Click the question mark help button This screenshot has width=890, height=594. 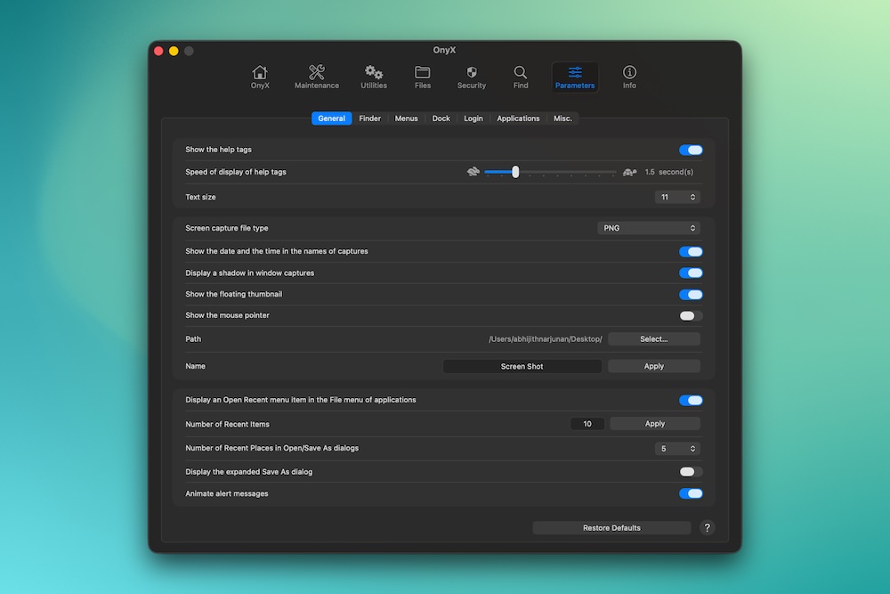pyautogui.click(x=707, y=528)
